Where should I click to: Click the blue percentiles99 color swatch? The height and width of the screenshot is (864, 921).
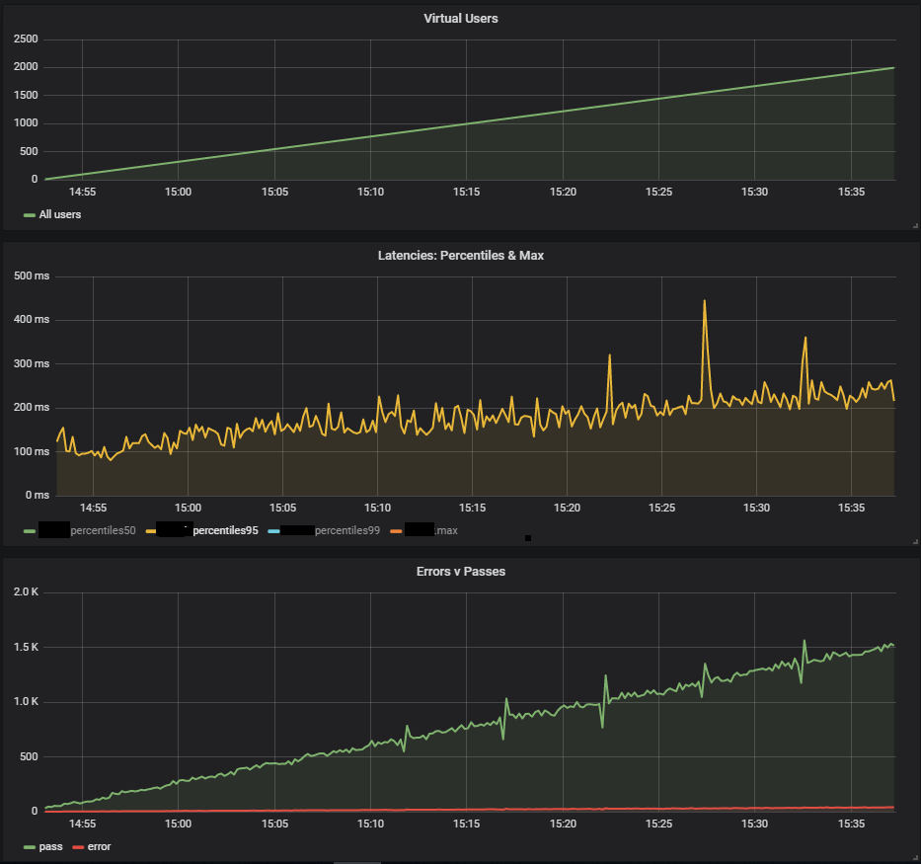coord(273,531)
